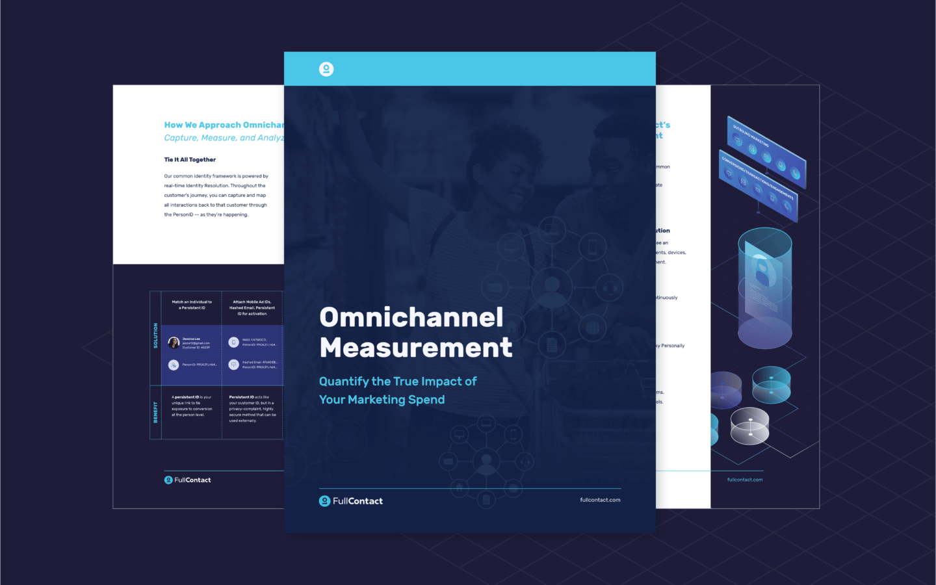This screenshot has width=936, height=585.
Task: Click the Outbound Marketing panel illustration
Action: coord(766,151)
